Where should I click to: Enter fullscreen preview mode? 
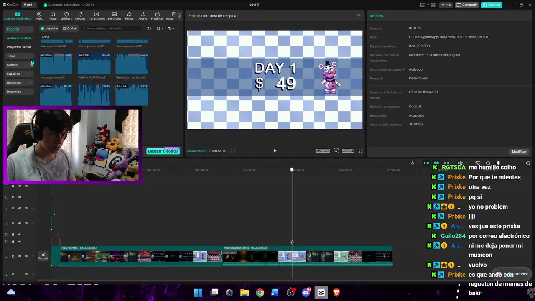click(x=360, y=151)
